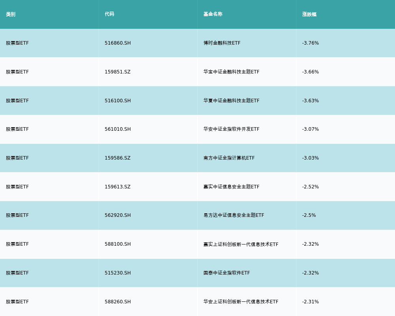Click 股票型ETF in the 561010.SH row
The width and height of the screenshot is (395, 316).
tap(17, 129)
